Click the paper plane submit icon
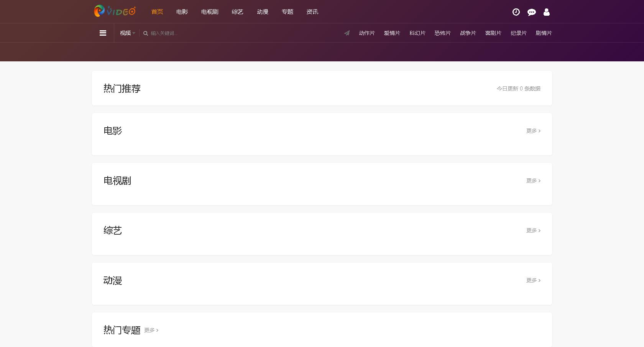 pos(347,33)
